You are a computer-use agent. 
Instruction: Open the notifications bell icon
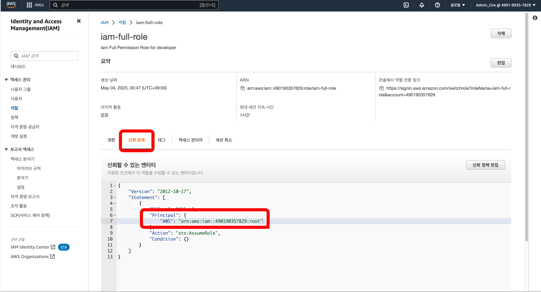(422, 5)
